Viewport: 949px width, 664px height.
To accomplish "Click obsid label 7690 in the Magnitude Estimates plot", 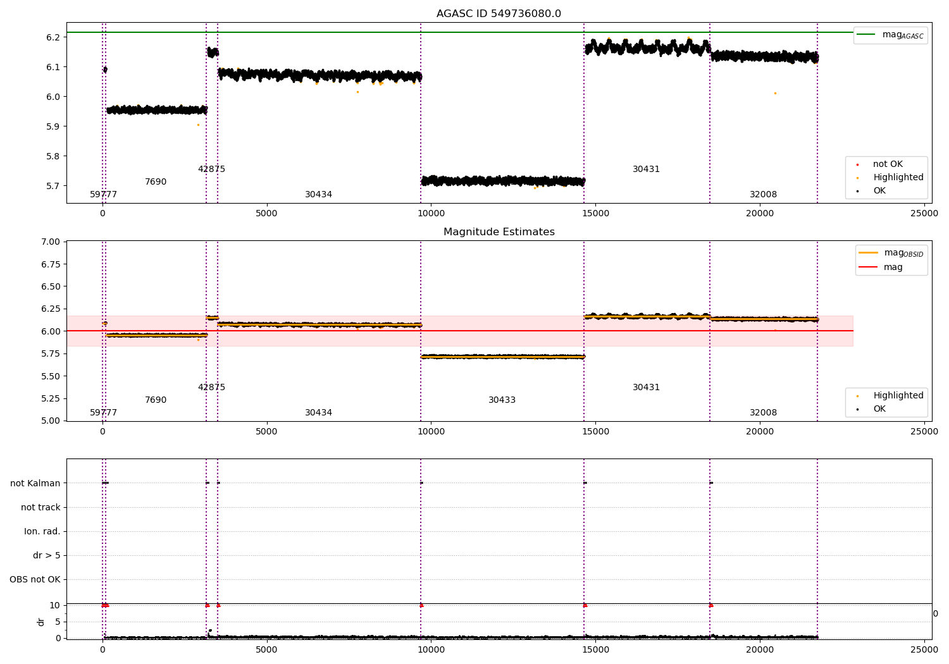I will (x=156, y=400).
